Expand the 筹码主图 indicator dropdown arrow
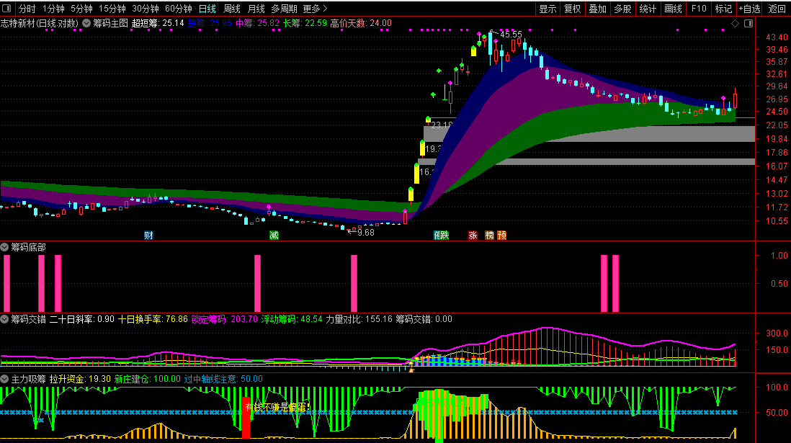 pyautogui.click(x=86, y=23)
